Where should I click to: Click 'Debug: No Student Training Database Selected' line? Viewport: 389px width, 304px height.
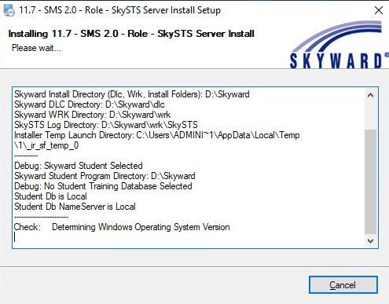[x=103, y=186]
